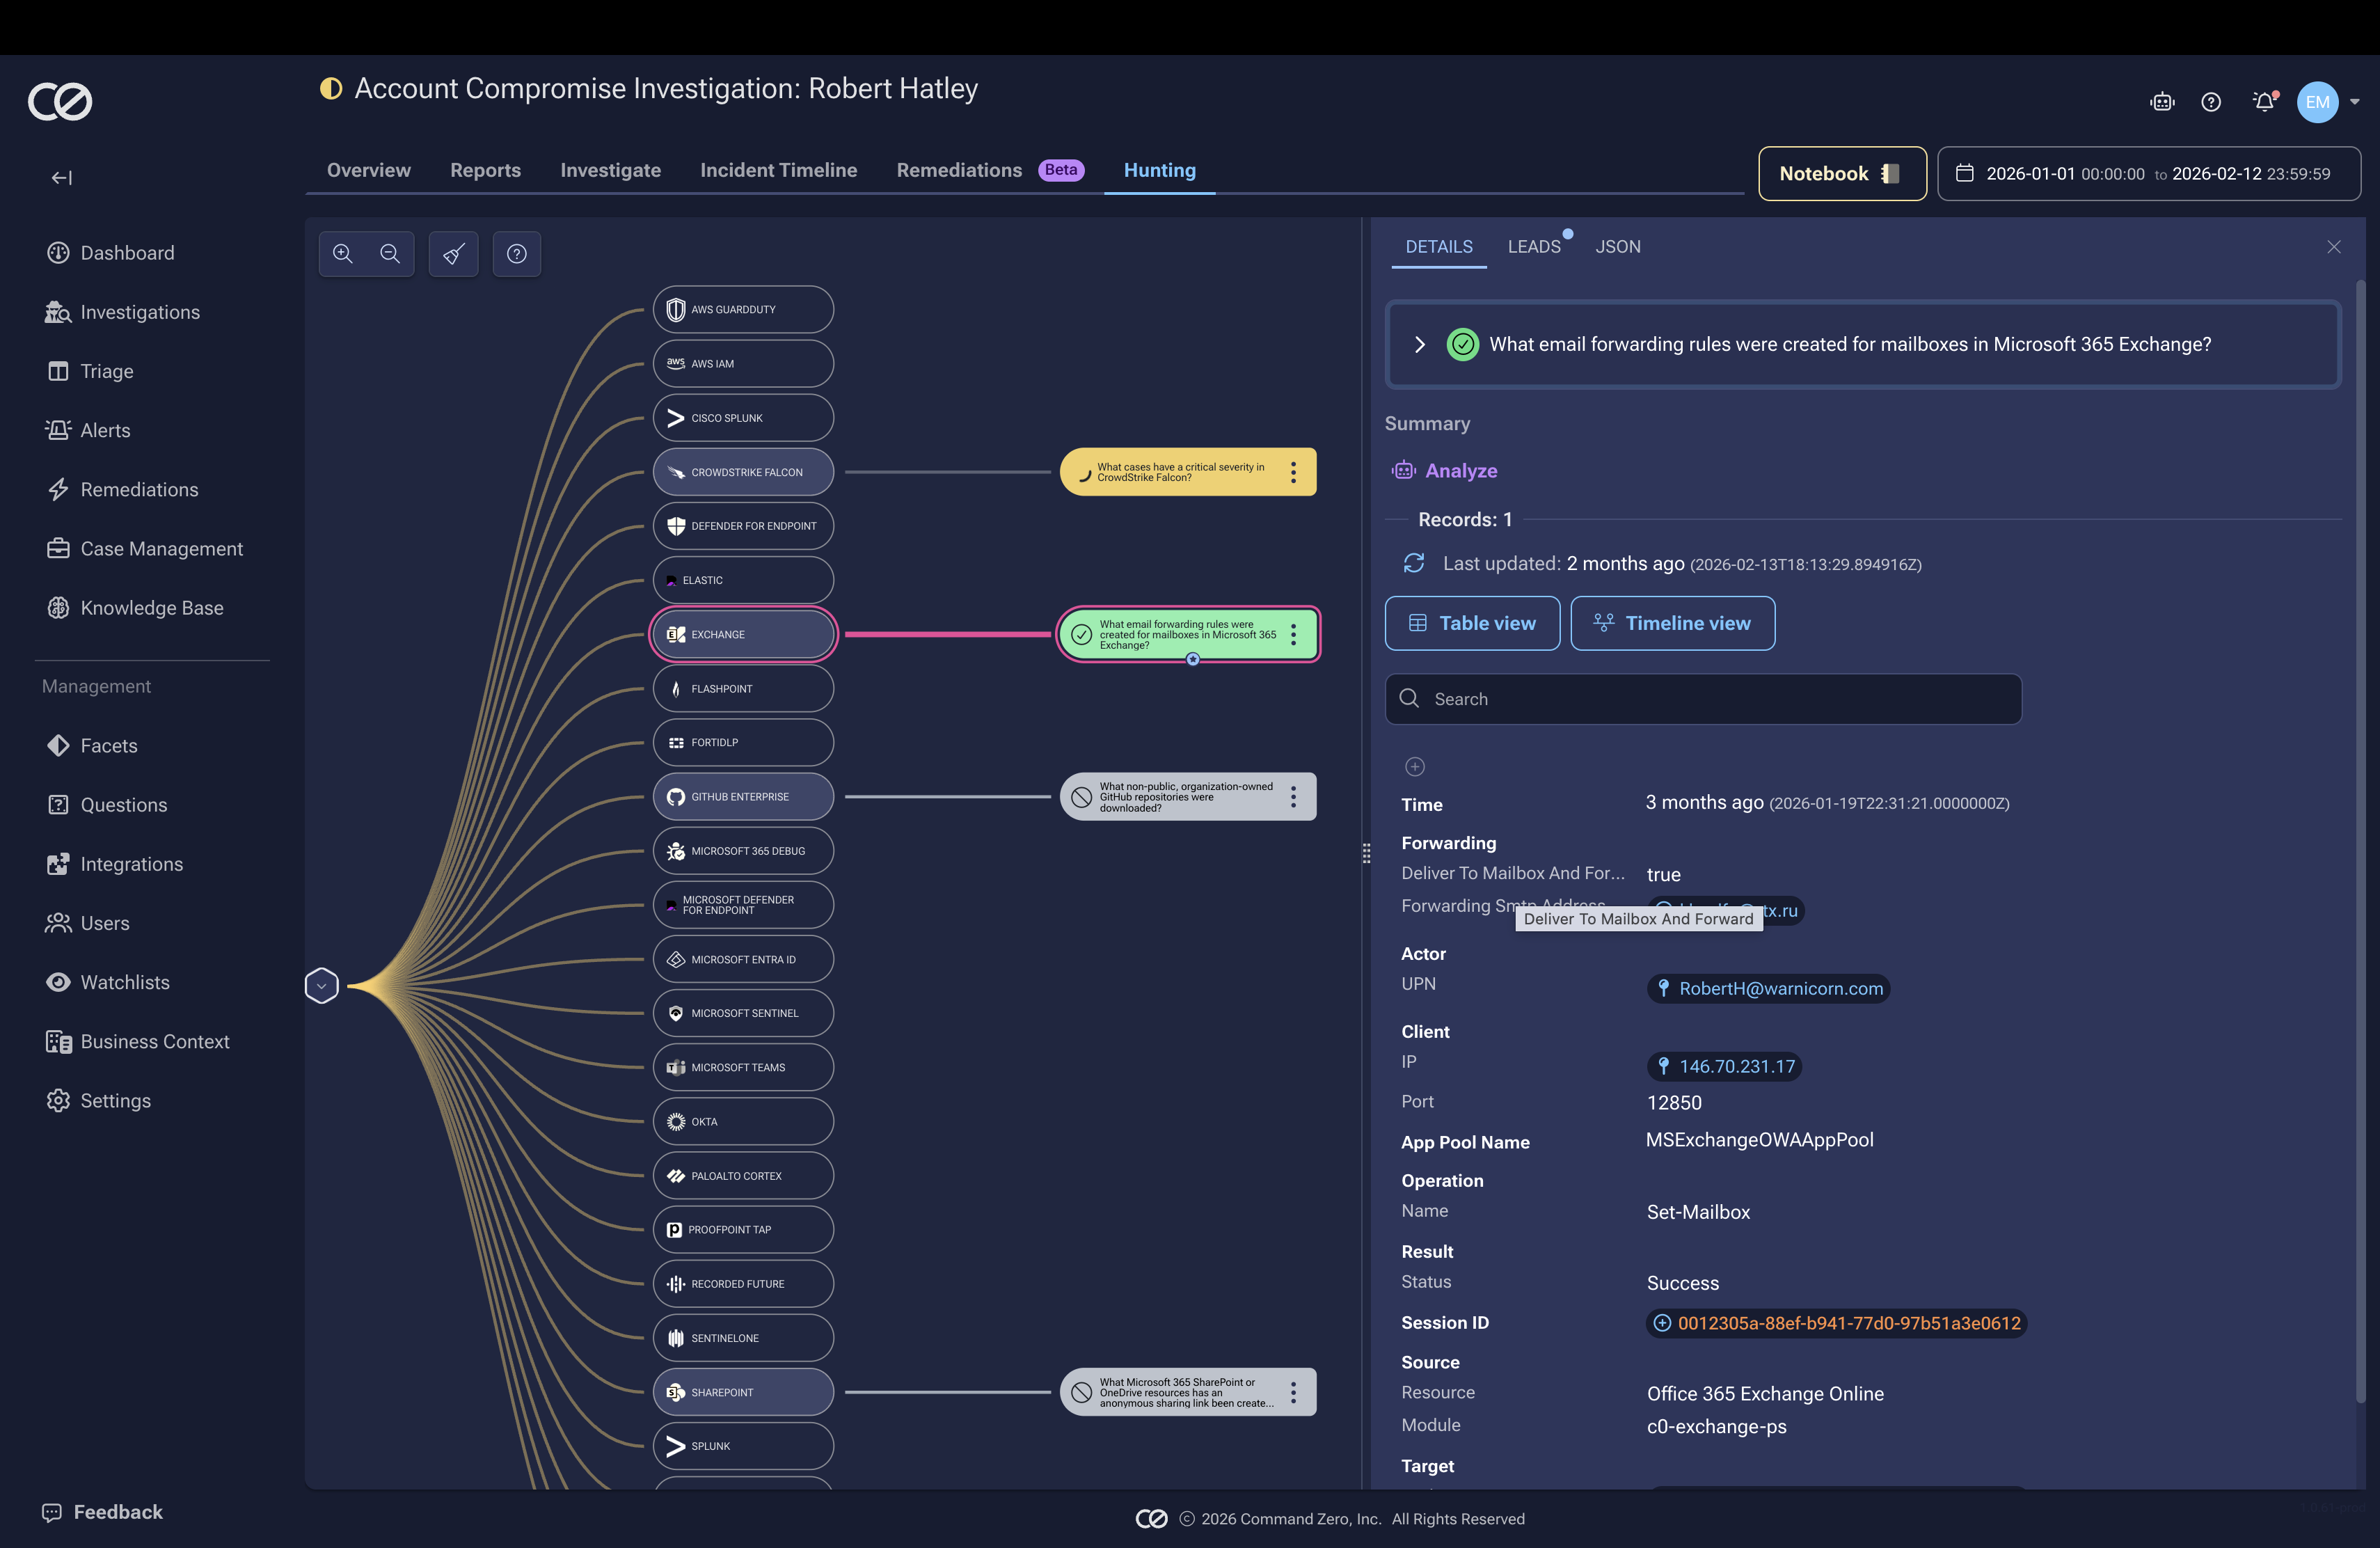Click the add field plus icon above Time
Screen dimensions: 2380x1548
coord(1415,767)
